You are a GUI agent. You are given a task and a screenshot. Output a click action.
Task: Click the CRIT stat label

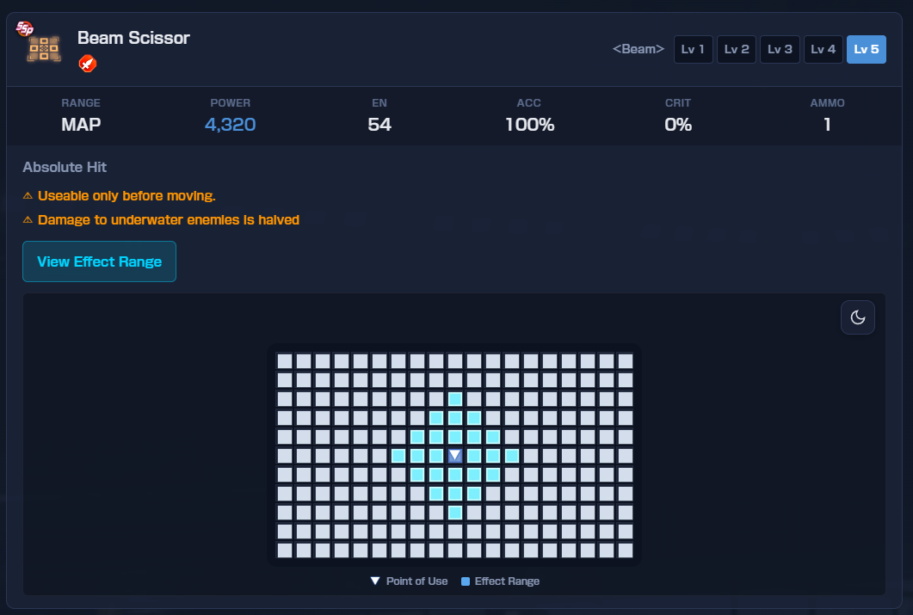678,103
